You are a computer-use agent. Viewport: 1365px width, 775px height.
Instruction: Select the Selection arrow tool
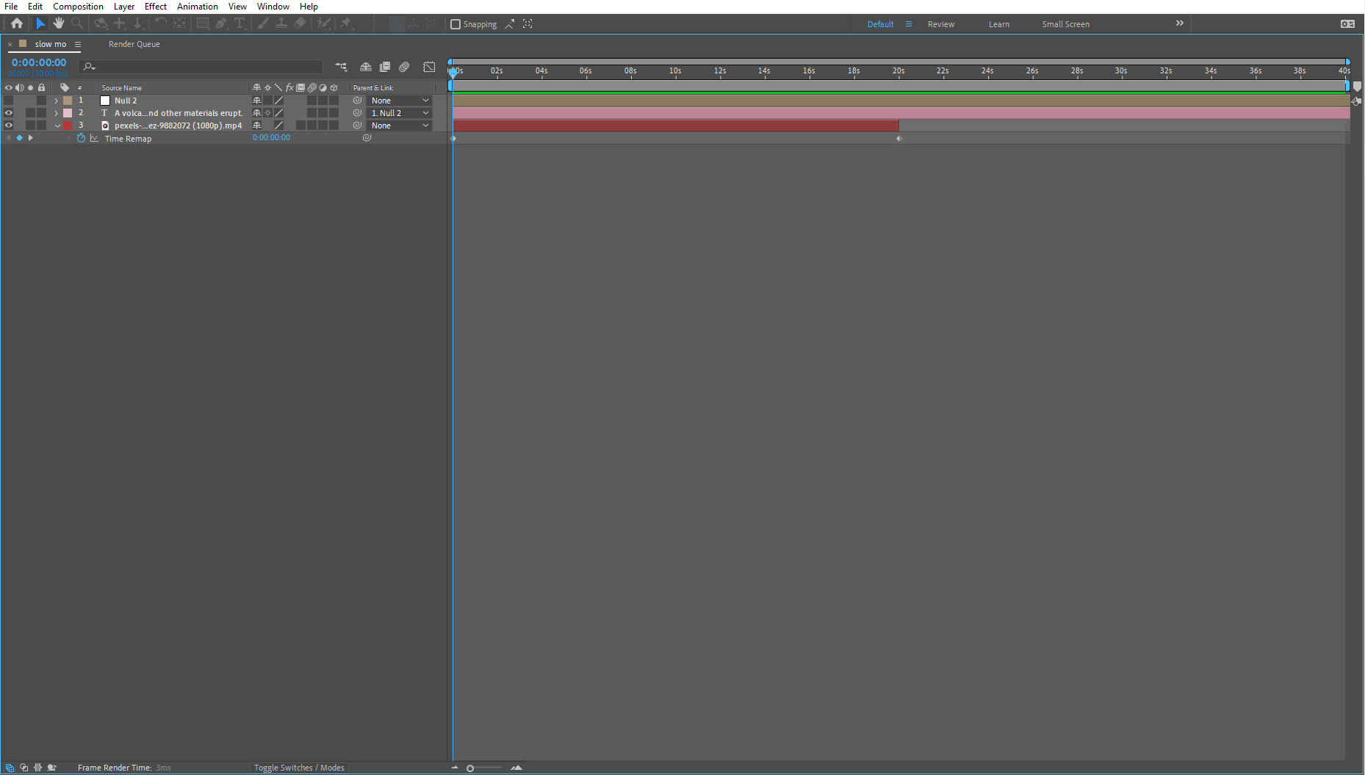click(x=40, y=23)
